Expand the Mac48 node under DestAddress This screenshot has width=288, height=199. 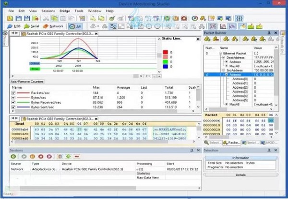[226, 66]
